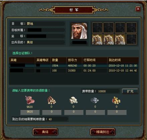The height and width of the screenshot is (140, 147).
Task: Close the 行军 march dialog
Action: point(138,9)
